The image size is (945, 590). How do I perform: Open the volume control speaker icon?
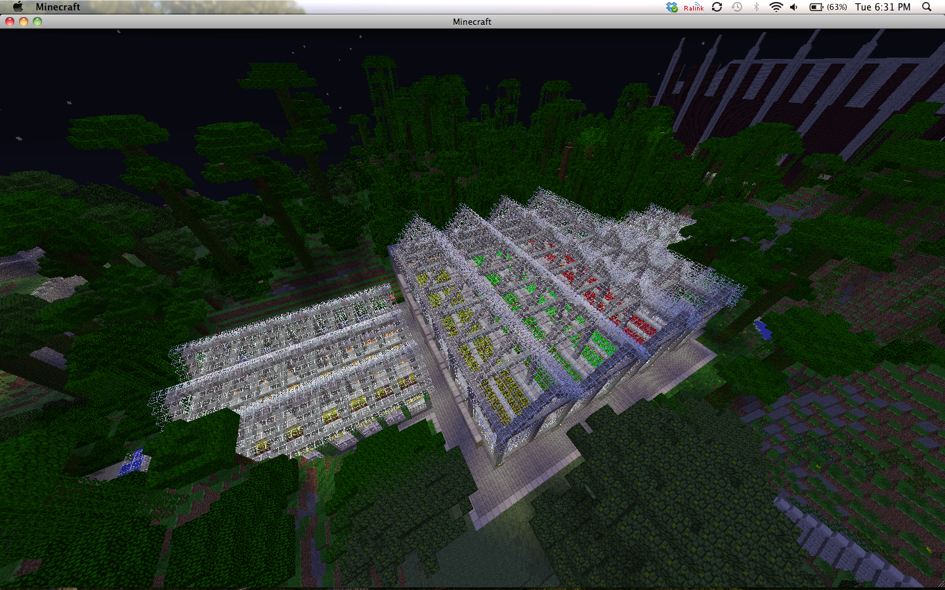(794, 7)
